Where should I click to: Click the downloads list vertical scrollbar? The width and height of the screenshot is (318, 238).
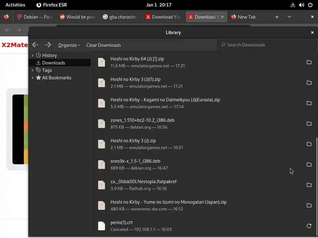(x=317, y=187)
